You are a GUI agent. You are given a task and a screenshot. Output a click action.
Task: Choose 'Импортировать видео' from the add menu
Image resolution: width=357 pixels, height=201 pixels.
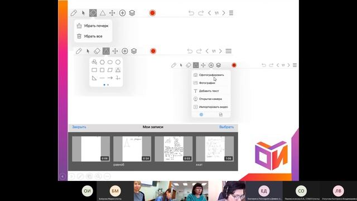click(x=211, y=107)
